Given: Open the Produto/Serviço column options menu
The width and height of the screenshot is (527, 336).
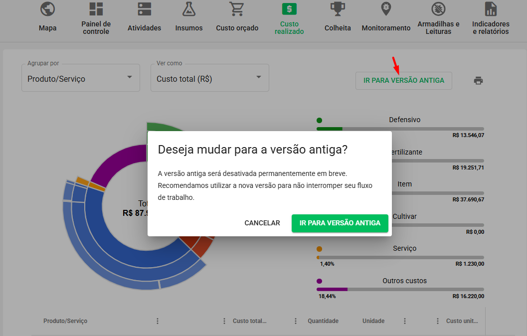Looking at the screenshot, I should coord(158,321).
